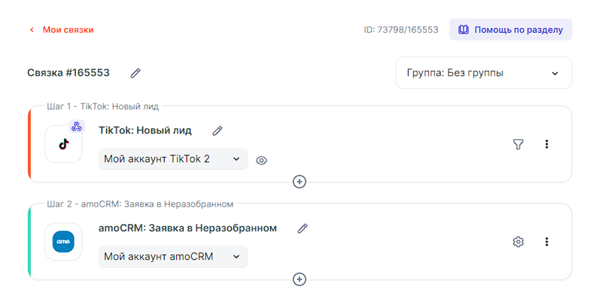Expand the Группа: Без группы dropdown
This screenshot has height=308, width=606.
point(483,73)
